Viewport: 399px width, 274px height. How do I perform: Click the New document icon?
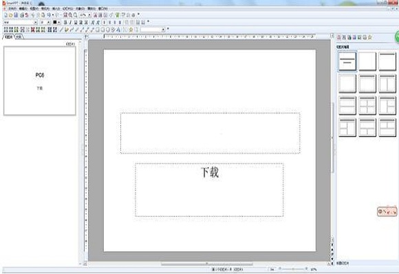coord(6,15)
